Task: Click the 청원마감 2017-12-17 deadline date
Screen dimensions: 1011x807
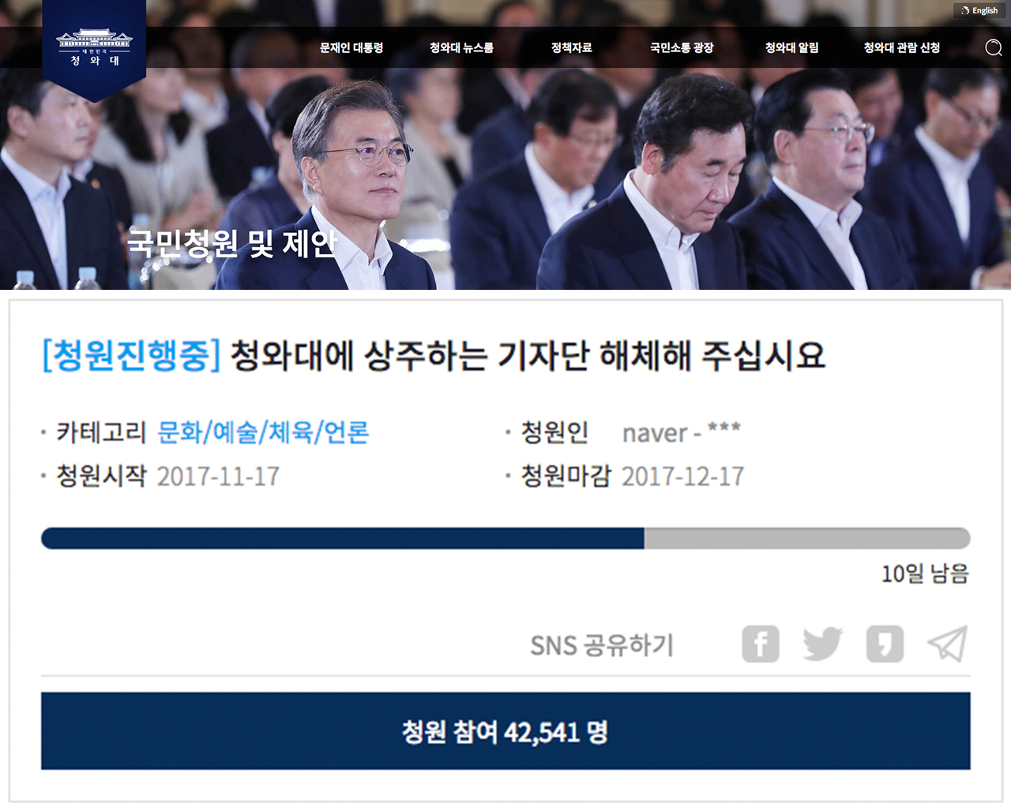Action: coord(682,476)
